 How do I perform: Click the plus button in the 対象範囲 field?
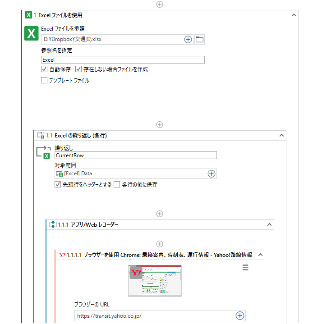211,173
